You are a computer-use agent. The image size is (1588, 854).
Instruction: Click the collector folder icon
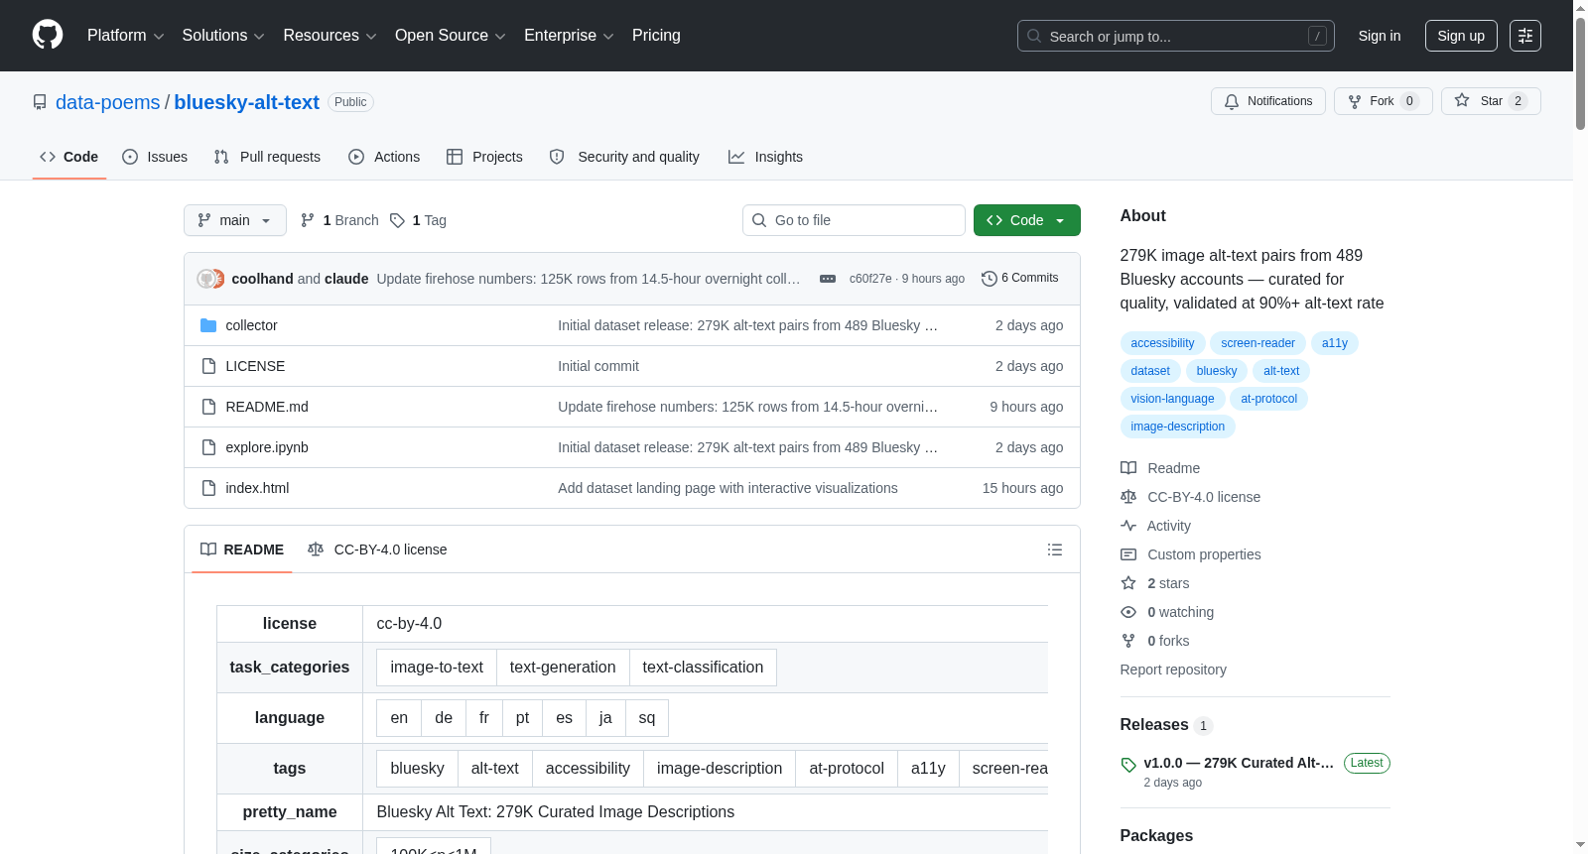click(208, 325)
